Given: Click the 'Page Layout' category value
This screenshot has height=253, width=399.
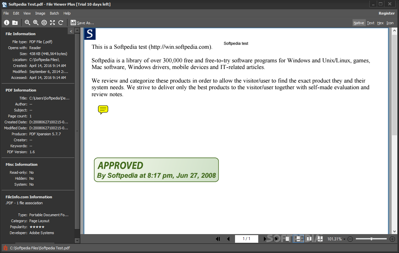Looking at the screenshot, I should 39,221.
